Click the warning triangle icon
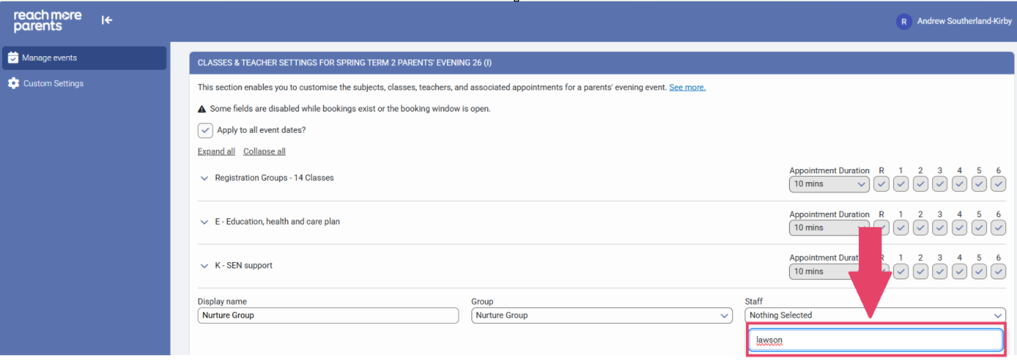Viewport: 1017px width, 360px height. point(202,109)
